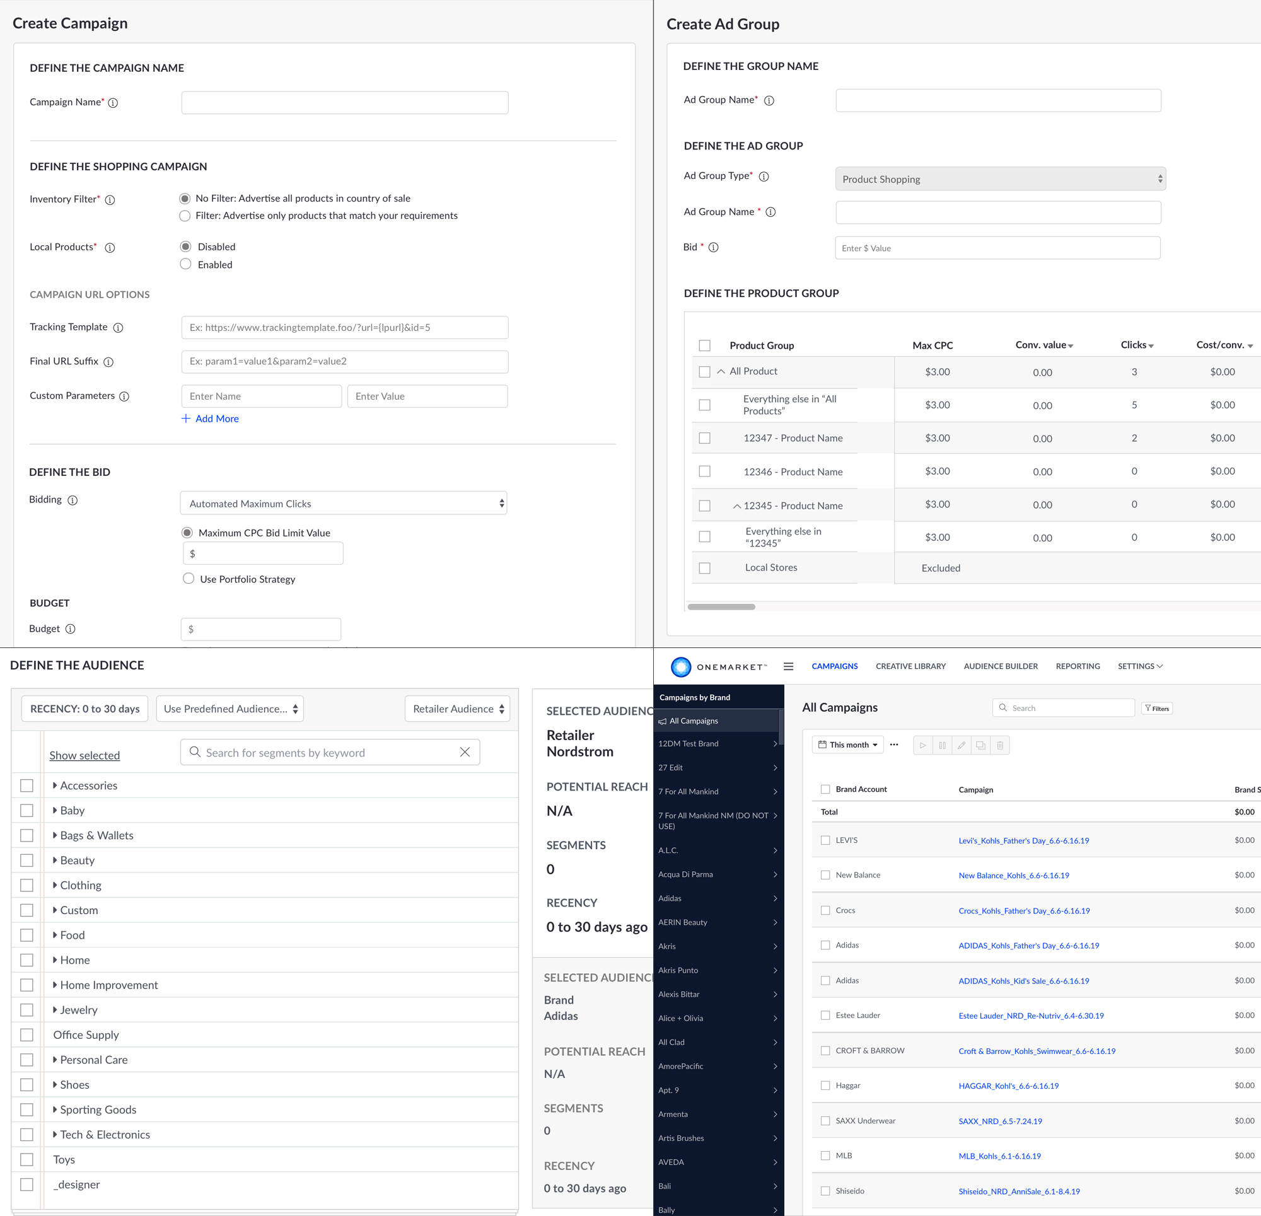Select No Filter inventory radio option
The image size is (1261, 1216).
(185, 198)
